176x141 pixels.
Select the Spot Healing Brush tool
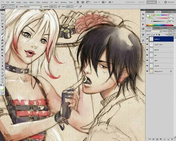point(2,34)
